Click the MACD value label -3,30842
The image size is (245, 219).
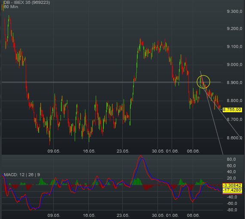232,186
